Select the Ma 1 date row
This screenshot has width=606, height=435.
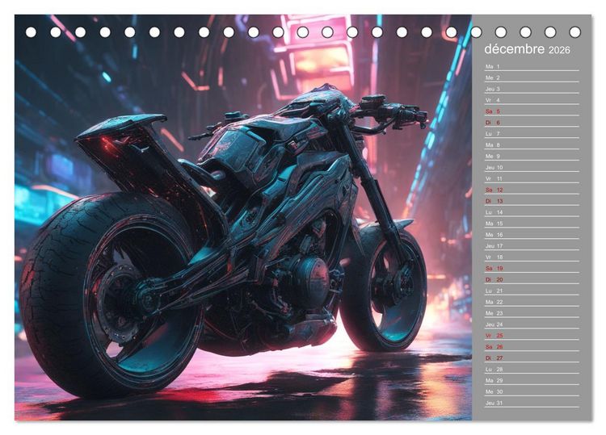[x=532, y=66]
